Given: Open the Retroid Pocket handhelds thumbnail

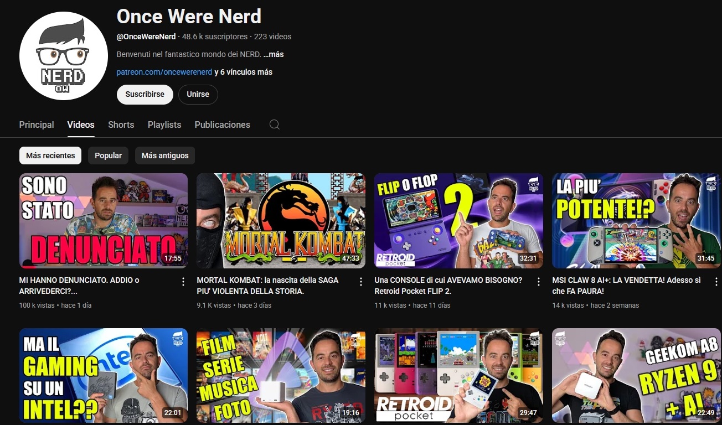Looking at the screenshot, I should coord(458,376).
